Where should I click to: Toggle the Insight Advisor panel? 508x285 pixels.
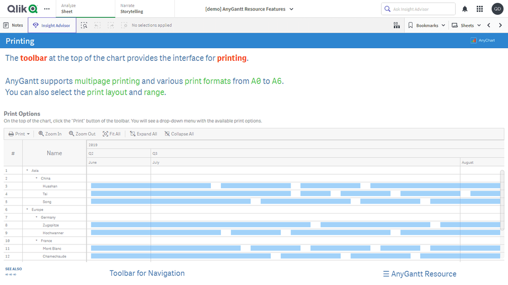pyautogui.click(x=52, y=25)
